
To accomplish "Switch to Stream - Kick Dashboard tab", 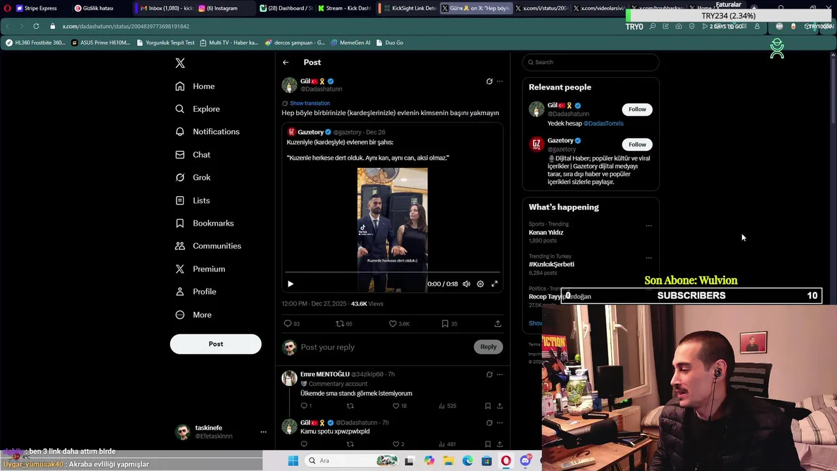I will click(345, 9).
